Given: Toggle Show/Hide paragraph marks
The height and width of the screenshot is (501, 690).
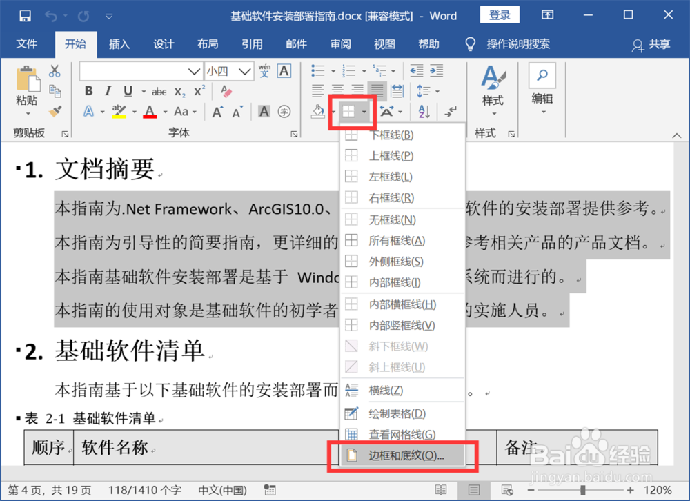Looking at the screenshot, I should pyautogui.click(x=451, y=112).
